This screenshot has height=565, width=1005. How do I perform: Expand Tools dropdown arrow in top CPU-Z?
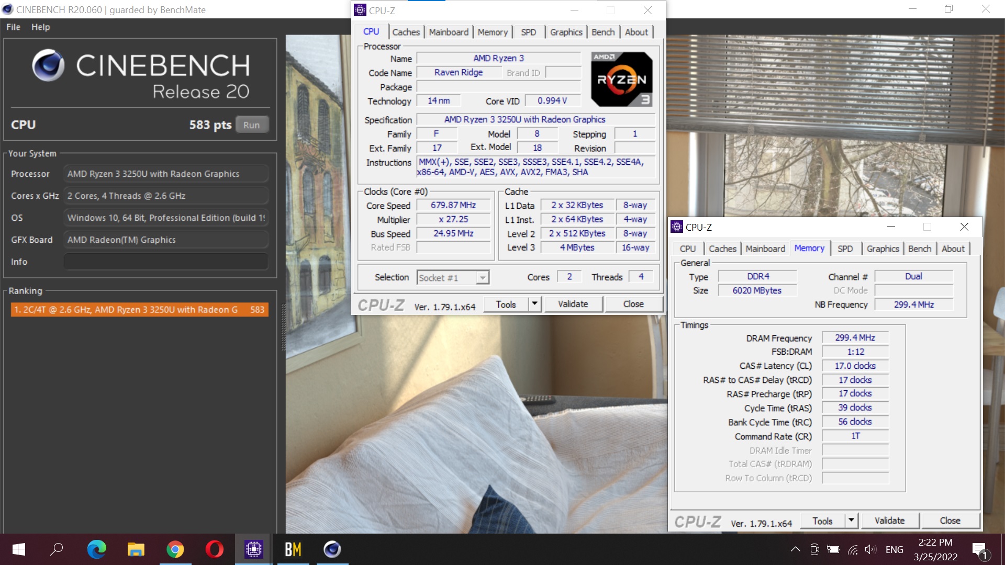[x=534, y=304]
